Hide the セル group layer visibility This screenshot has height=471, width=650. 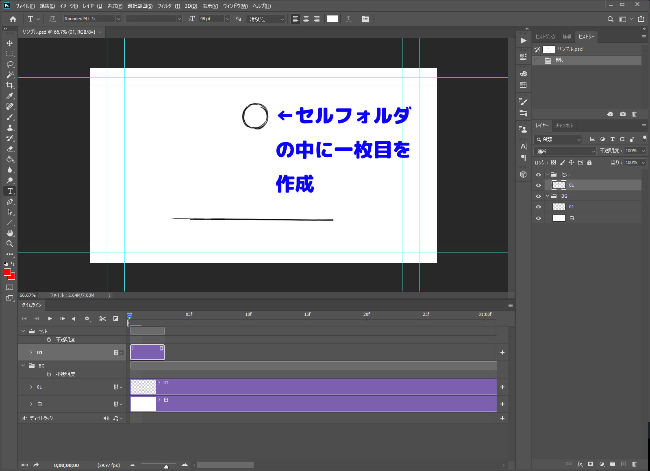[539, 175]
